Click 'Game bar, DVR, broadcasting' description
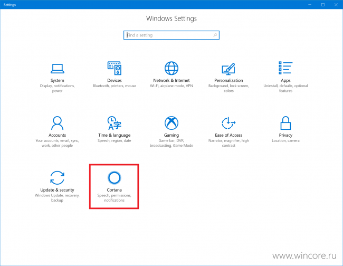Viewport: 343px width, 266px height. tap(171, 143)
